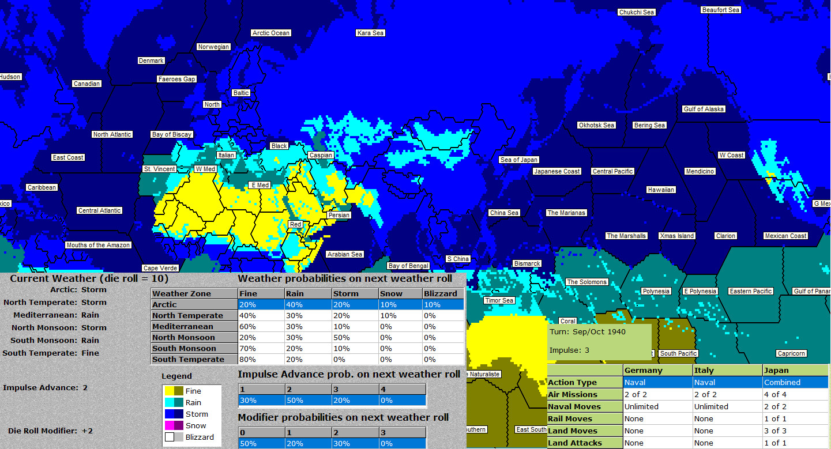Select South Temperate Fine 80% cell
Image resolution: width=831 pixels, height=449 pixels.
click(x=261, y=359)
